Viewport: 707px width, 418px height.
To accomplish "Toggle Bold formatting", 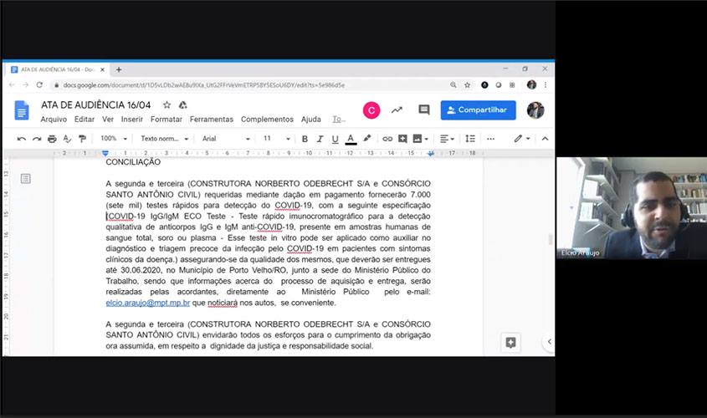I will click(305, 139).
